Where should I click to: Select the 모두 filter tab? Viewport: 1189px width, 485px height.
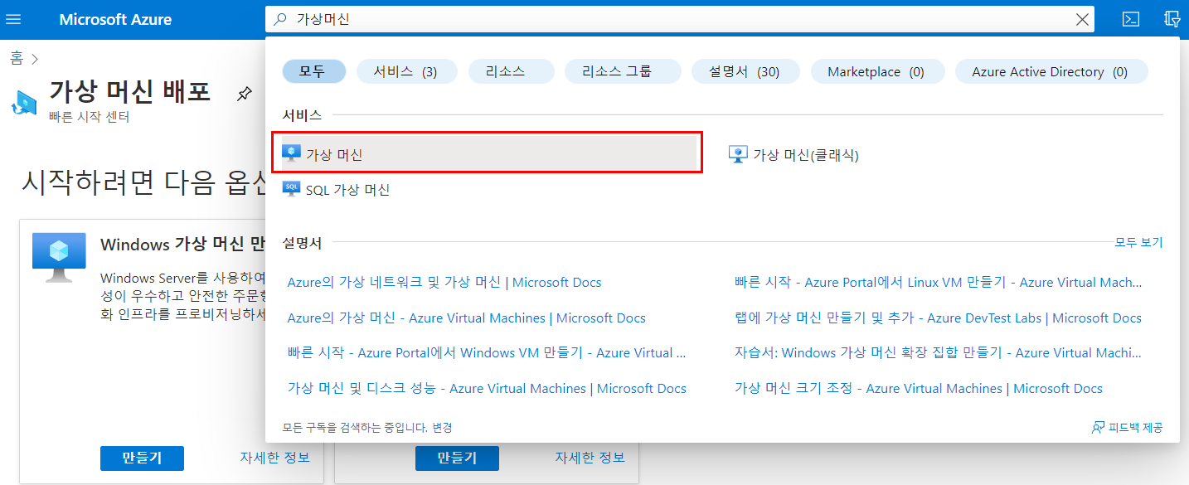(313, 71)
